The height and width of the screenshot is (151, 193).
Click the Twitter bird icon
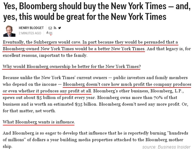point(60,28)
